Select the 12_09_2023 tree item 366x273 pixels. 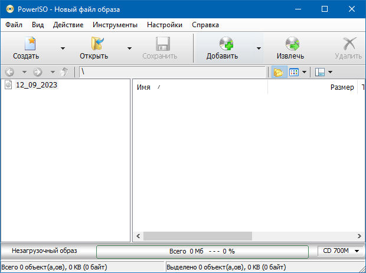point(37,85)
